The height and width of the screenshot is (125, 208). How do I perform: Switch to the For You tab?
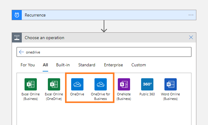pyautogui.click(x=28, y=65)
